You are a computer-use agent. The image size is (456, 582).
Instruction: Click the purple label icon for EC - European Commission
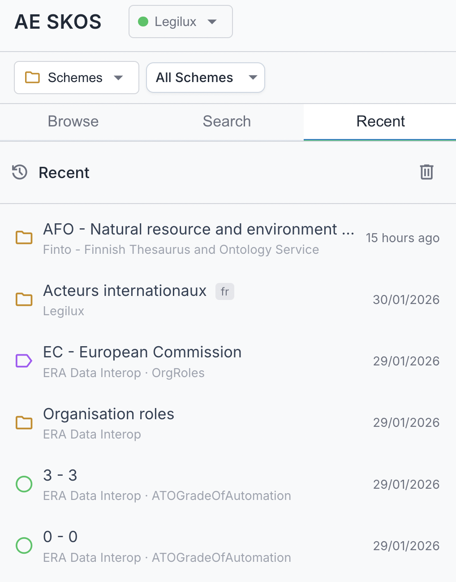[x=24, y=361]
